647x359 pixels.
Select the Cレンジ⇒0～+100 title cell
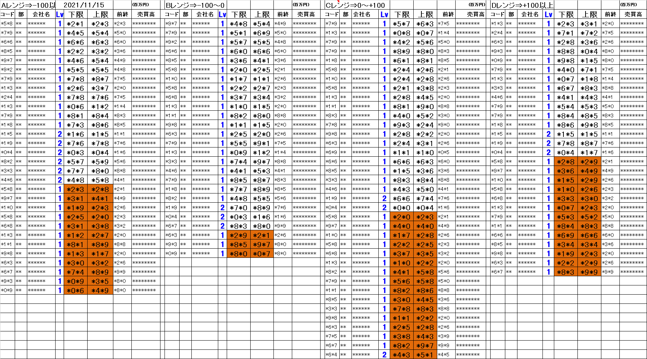pyautogui.click(x=357, y=5)
